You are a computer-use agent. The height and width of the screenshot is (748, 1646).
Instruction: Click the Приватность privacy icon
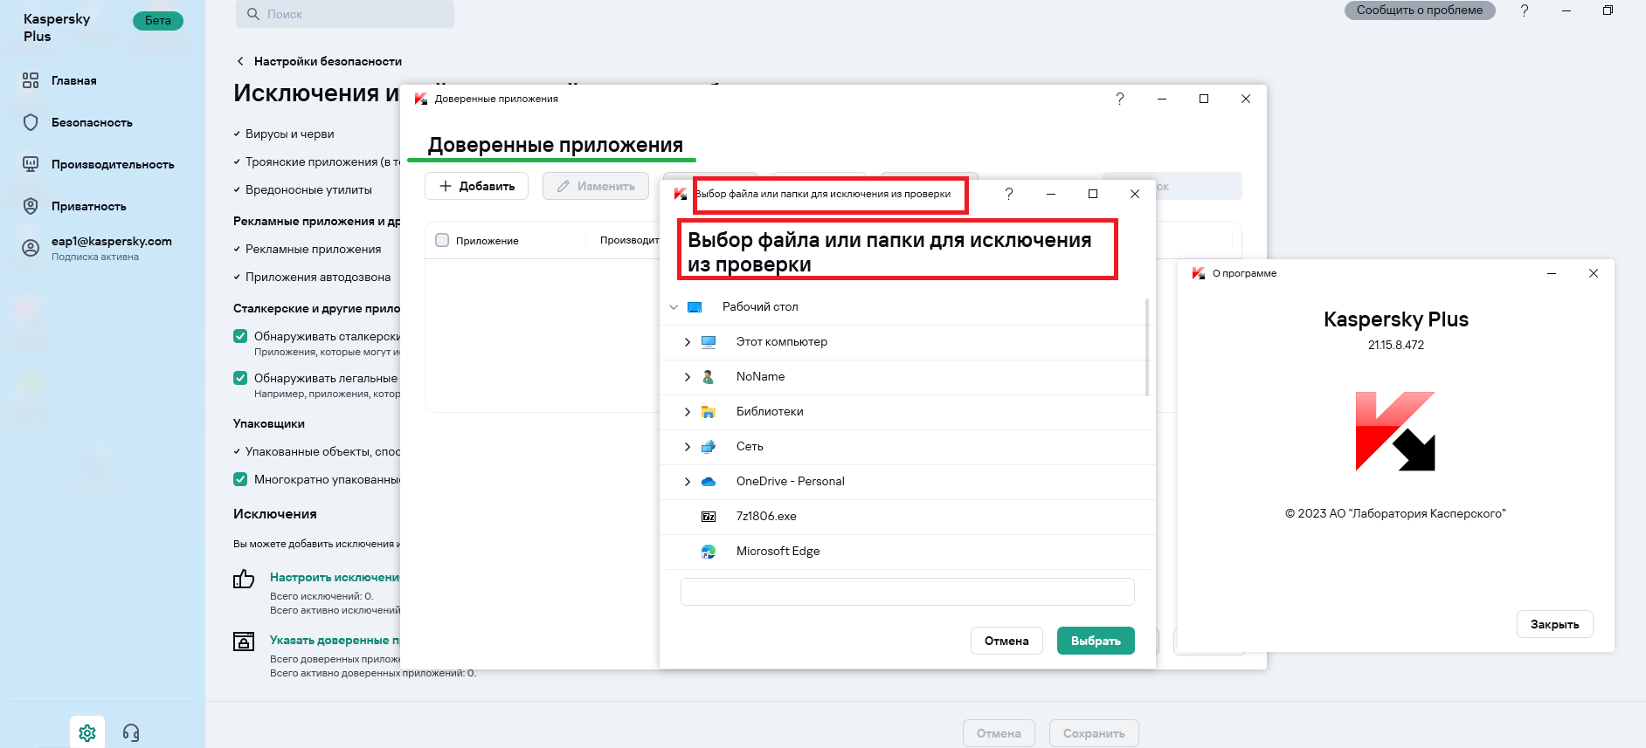[x=31, y=206]
